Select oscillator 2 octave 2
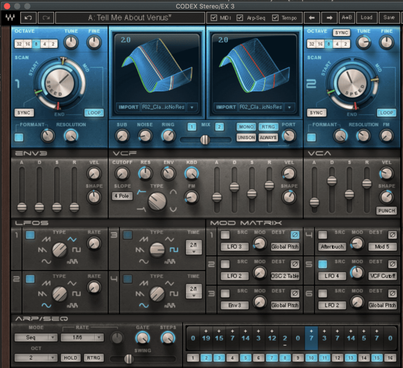 coord(346,44)
